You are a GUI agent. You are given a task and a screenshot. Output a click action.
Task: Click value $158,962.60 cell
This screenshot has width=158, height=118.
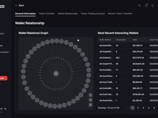(x=138, y=94)
